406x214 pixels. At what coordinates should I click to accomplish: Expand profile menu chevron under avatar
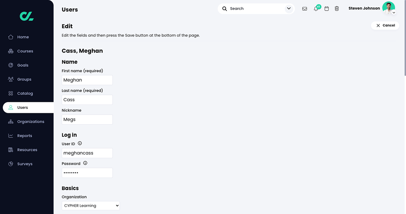[394, 12]
